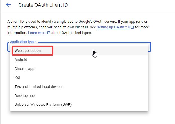
Task: Select iOS in the dropdown list
Action: click(17, 78)
